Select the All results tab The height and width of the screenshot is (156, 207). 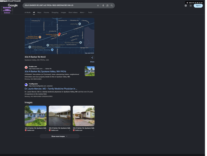34,12
